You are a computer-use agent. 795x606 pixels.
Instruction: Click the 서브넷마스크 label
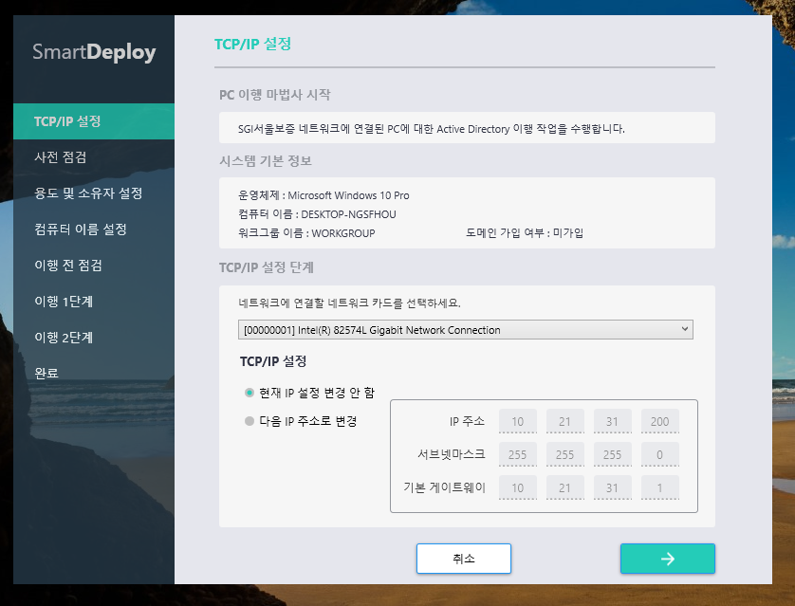tap(452, 454)
